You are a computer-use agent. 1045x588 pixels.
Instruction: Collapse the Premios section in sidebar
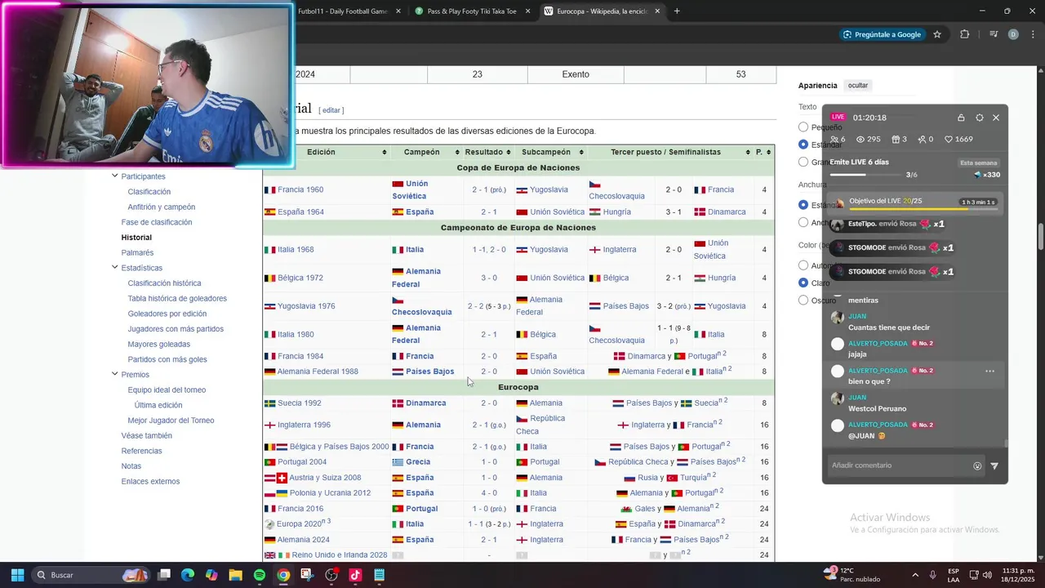click(114, 375)
